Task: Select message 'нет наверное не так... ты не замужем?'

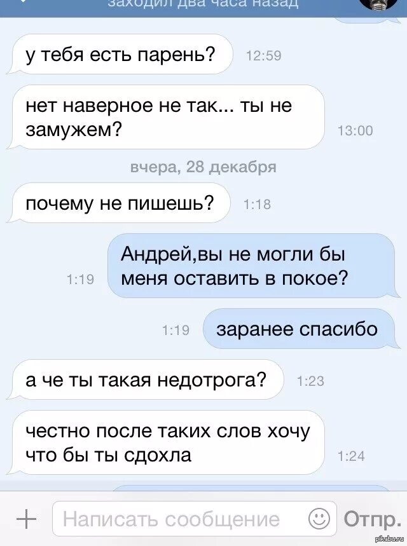Action: point(166,118)
